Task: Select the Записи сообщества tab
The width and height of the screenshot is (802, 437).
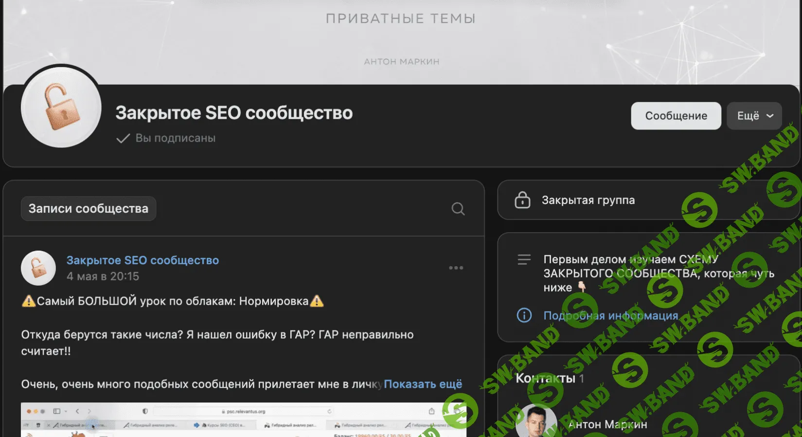Action: click(x=89, y=209)
